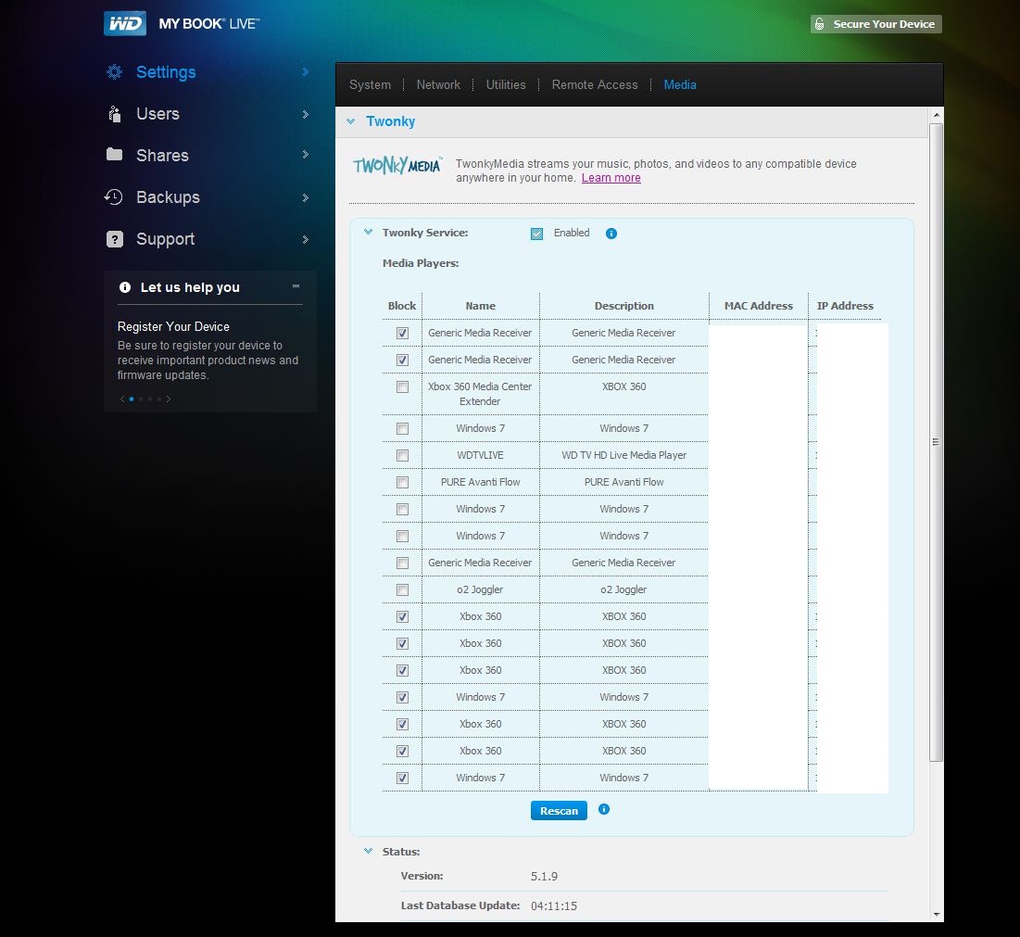Click the Description column header
The width and height of the screenshot is (1020, 937).
624,306
